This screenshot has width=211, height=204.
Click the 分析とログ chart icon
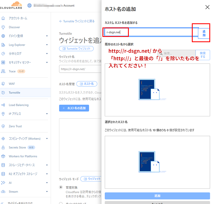coord(3,54)
